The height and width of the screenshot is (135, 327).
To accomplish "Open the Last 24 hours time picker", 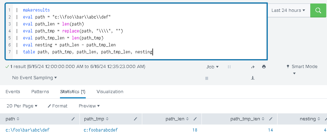I will pos(288,10).
